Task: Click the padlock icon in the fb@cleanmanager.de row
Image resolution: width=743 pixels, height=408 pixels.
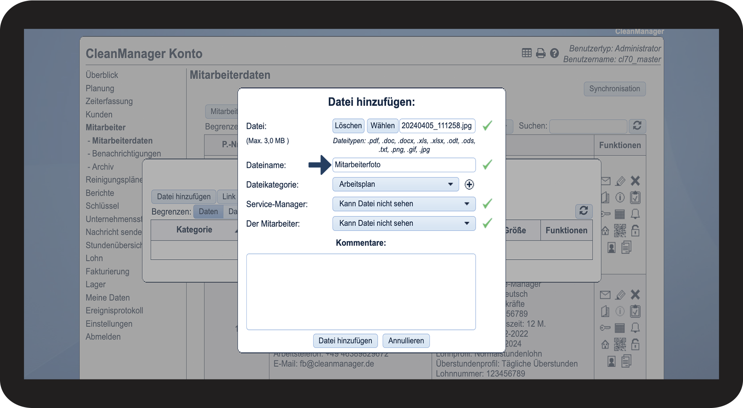Action: pos(635,344)
